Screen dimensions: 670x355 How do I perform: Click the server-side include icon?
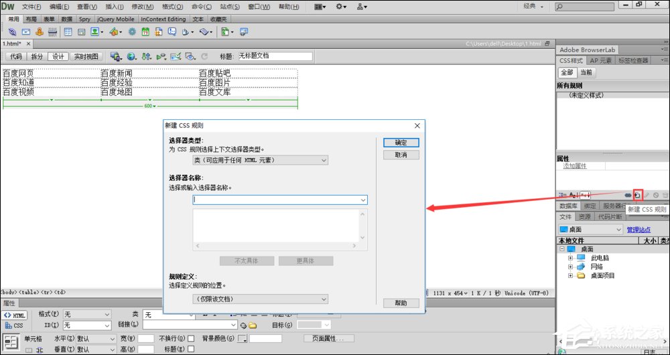click(159, 31)
